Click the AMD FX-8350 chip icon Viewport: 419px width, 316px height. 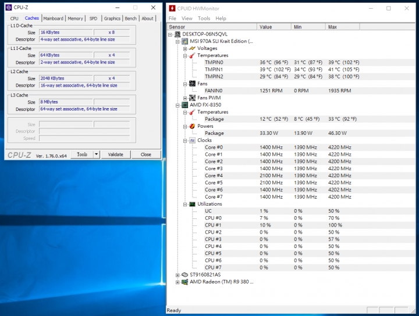(185, 105)
